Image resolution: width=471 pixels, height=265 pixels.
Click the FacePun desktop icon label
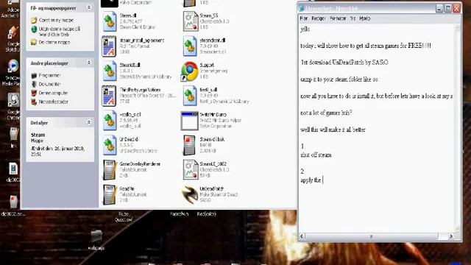(180, 214)
